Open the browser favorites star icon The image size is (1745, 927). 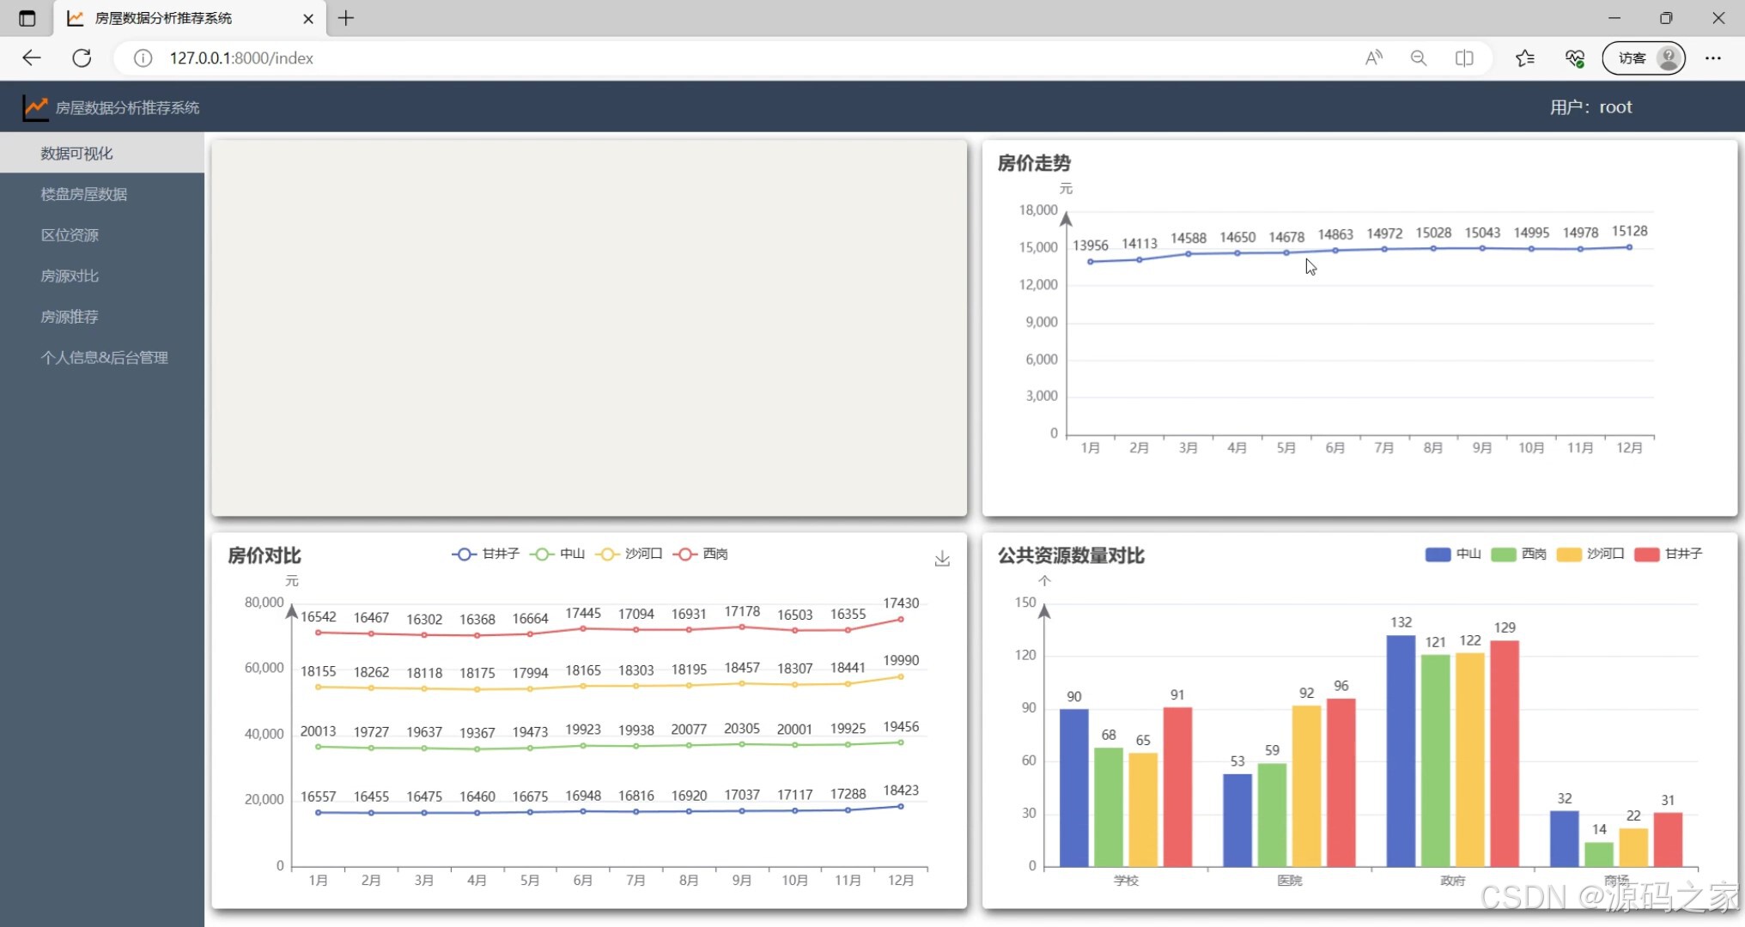coord(1525,58)
